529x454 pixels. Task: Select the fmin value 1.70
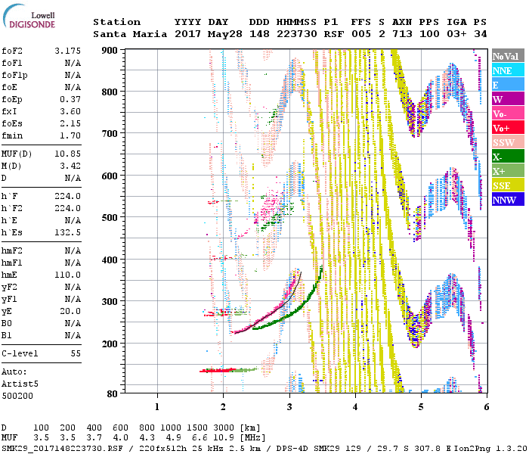[70, 135]
